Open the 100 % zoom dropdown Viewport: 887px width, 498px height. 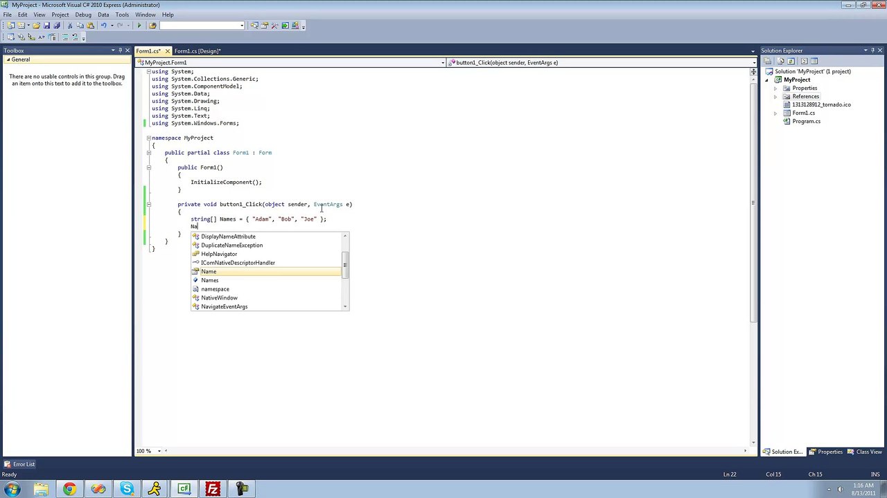(x=159, y=451)
